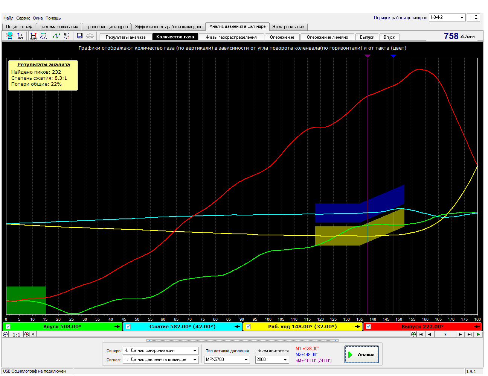The image size is (488, 376).
Task: Click the green plus icon near the page navigator
Action: (x=413, y=334)
